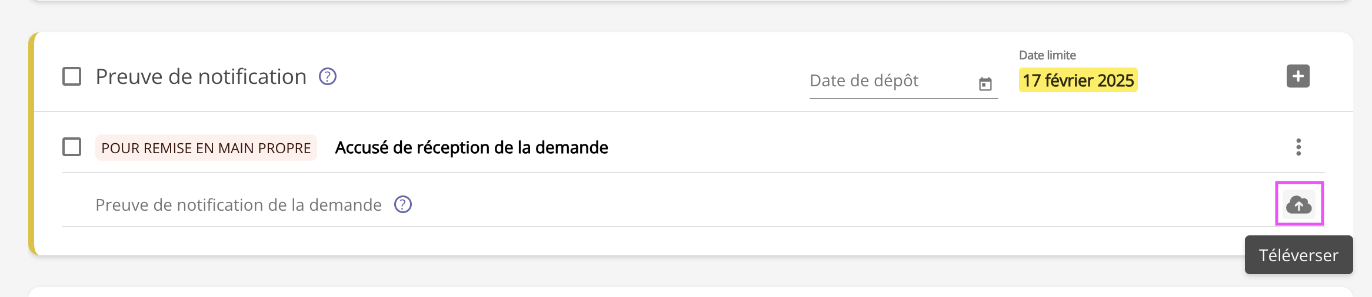Click the blank header area beside Preuve de notification
The height and width of the screenshot is (297, 1372).
pyautogui.click(x=565, y=76)
